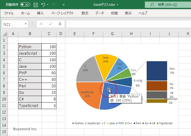The height and width of the screenshot is (136, 191).
Task: Click the search magnifier icon
Action: point(152,4)
